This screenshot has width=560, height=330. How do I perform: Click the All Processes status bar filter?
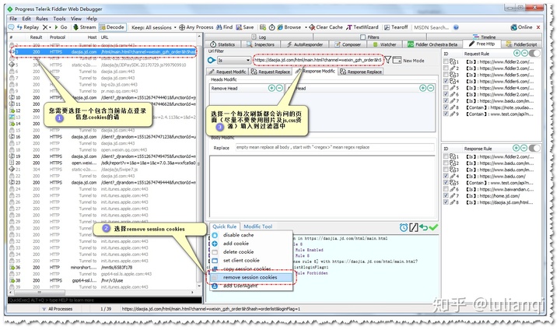pos(57,309)
